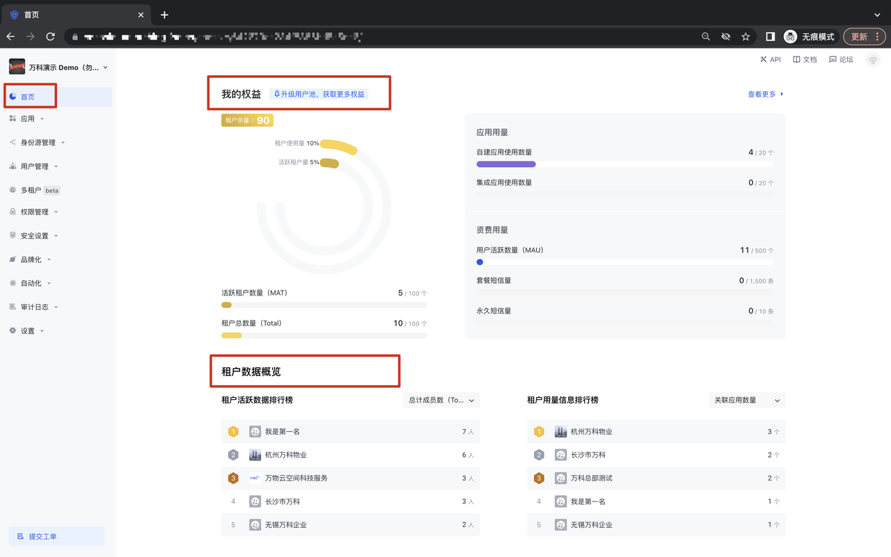
Task: Toggle the browser side panel icon
Action: [771, 37]
